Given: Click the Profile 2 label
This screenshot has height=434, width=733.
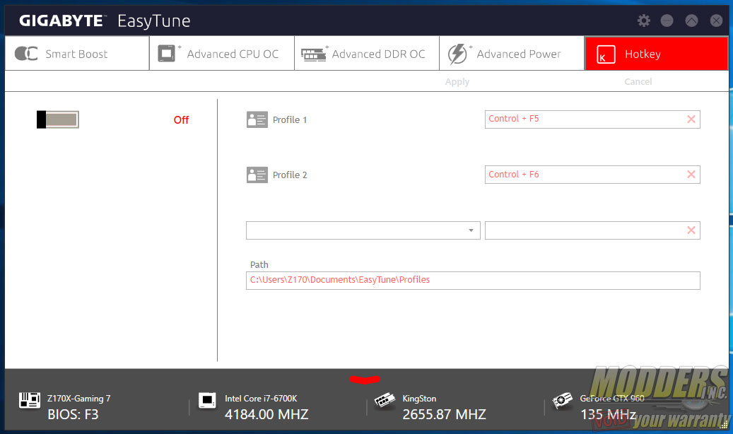Looking at the screenshot, I should click(290, 175).
